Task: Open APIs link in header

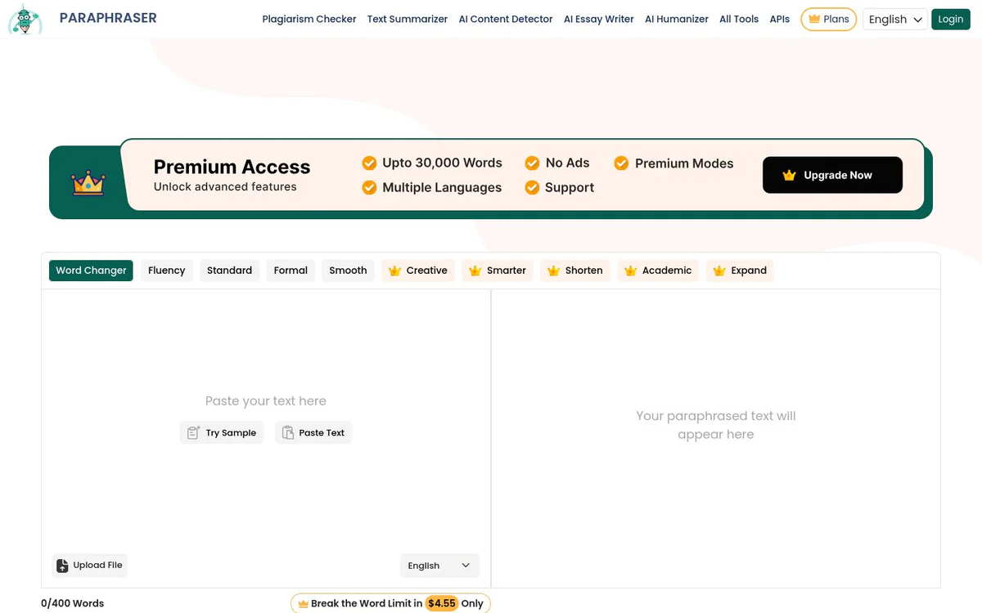Action: point(780,19)
